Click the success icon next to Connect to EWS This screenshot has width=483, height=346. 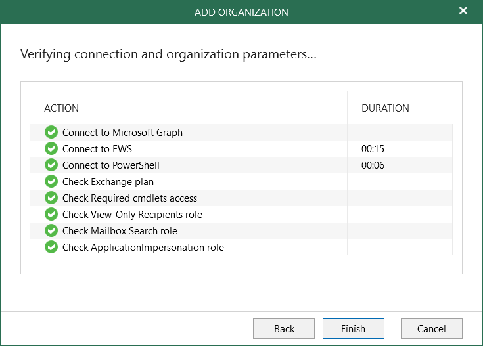51,149
